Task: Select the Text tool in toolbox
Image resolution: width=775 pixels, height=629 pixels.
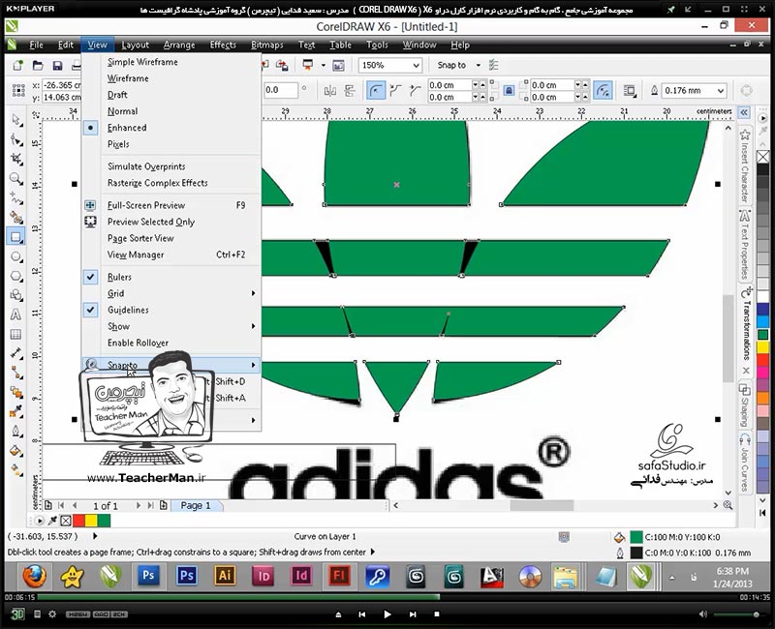Action: pyautogui.click(x=16, y=314)
